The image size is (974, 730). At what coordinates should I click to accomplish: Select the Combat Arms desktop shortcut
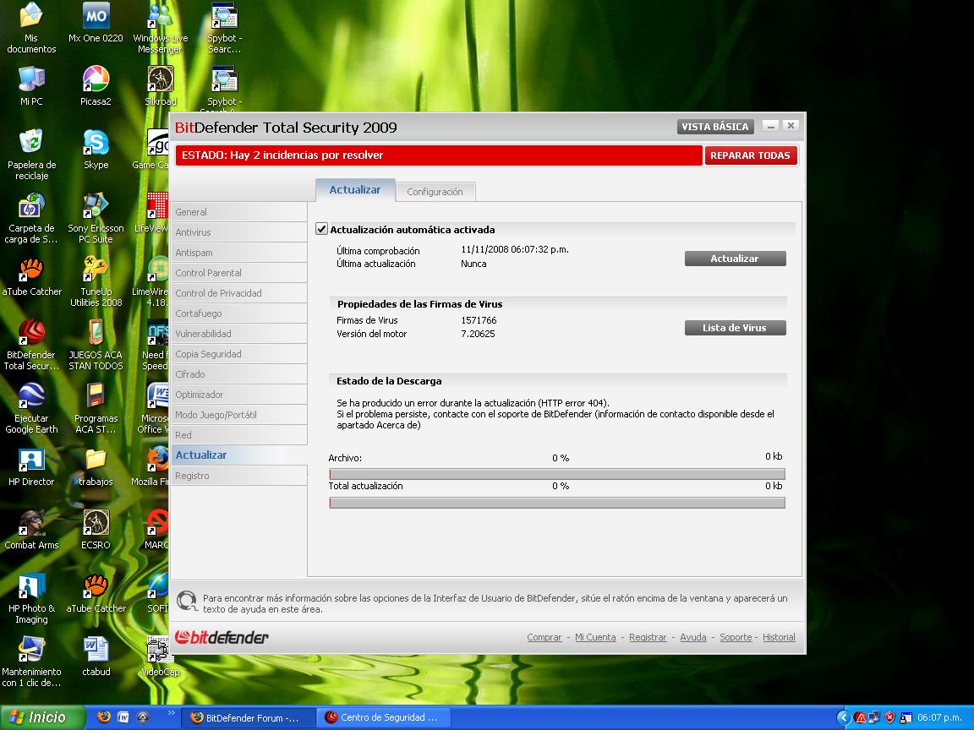31,529
